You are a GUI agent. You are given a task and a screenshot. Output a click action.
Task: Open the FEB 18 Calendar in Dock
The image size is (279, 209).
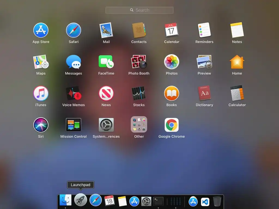(x=109, y=201)
